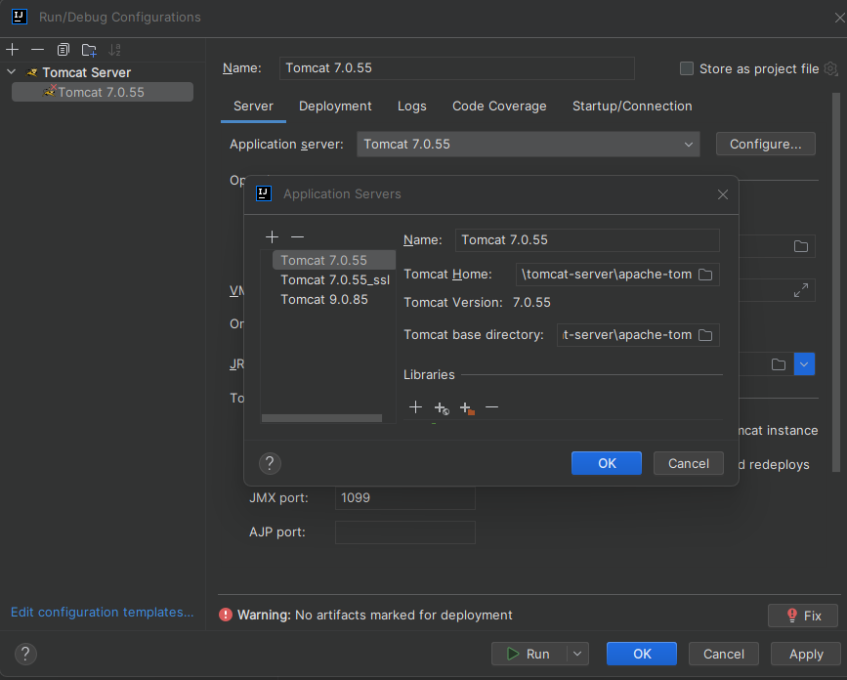Open Store as project file settings gear
847x680 pixels.
coord(830,68)
